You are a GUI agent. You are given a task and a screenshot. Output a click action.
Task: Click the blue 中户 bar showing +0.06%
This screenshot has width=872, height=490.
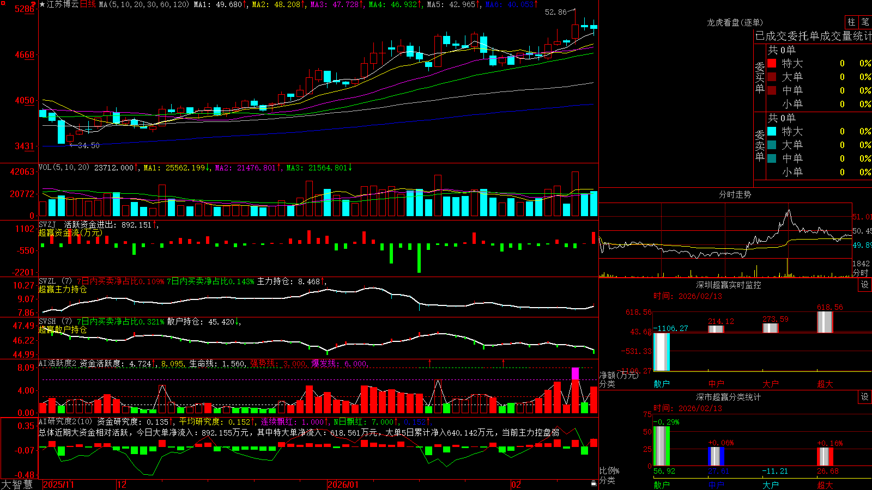pyautogui.click(x=716, y=456)
